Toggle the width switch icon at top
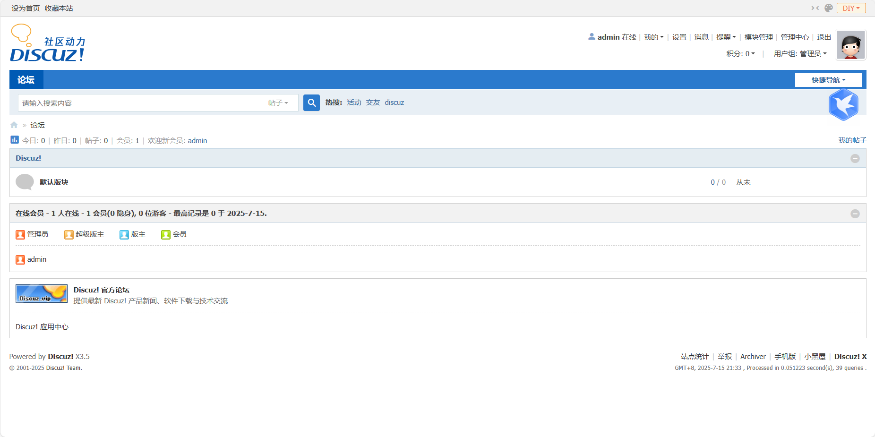 pyautogui.click(x=815, y=8)
